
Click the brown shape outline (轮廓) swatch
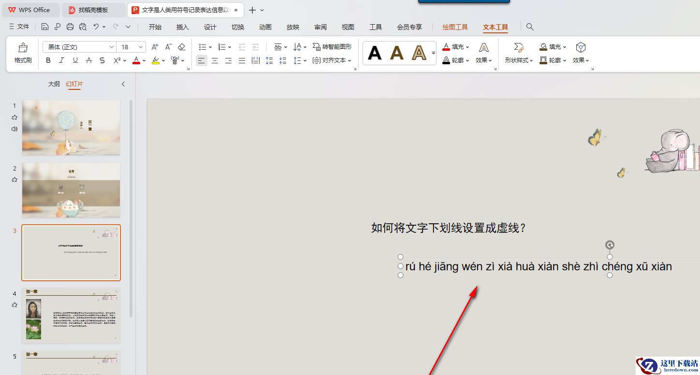click(x=543, y=60)
